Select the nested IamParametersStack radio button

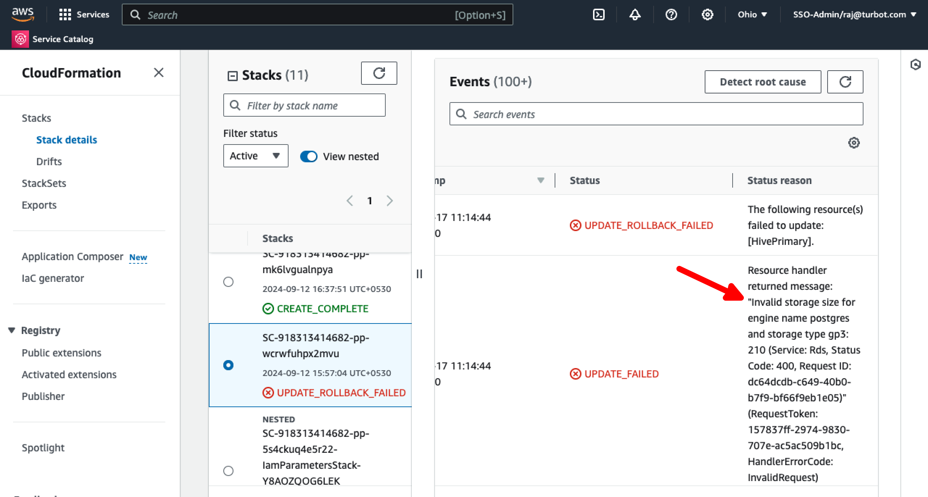[x=228, y=471]
